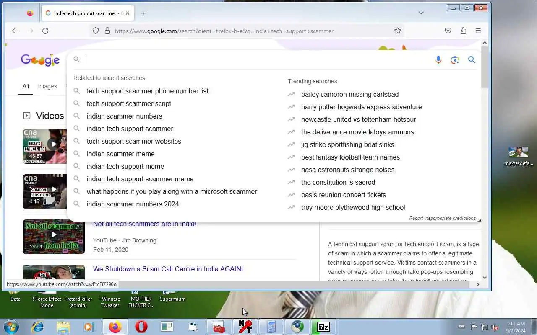The width and height of the screenshot is (537, 335).
Task: Play the 4:18 CNA Insider video thumbnail
Action: click(x=44, y=191)
